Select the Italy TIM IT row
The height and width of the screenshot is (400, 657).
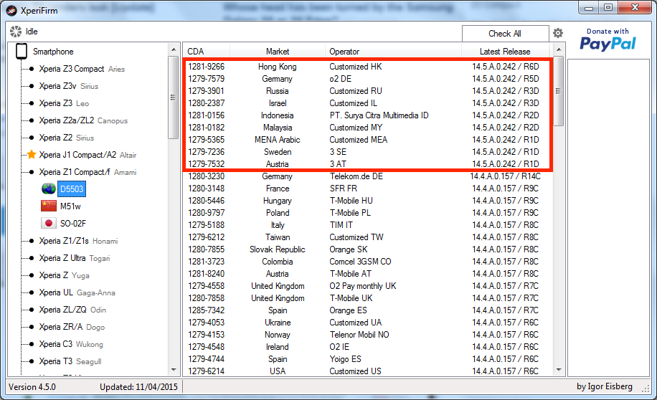[x=368, y=225]
